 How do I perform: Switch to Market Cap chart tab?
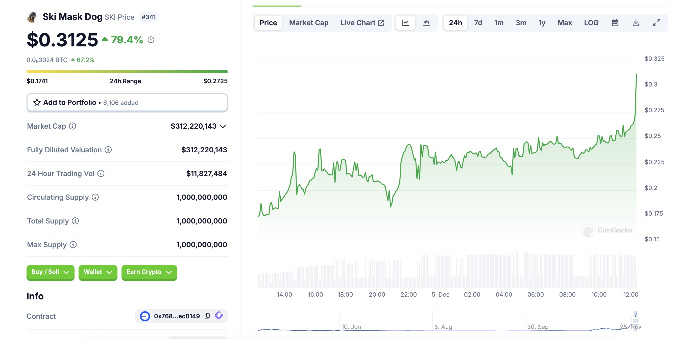click(308, 23)
